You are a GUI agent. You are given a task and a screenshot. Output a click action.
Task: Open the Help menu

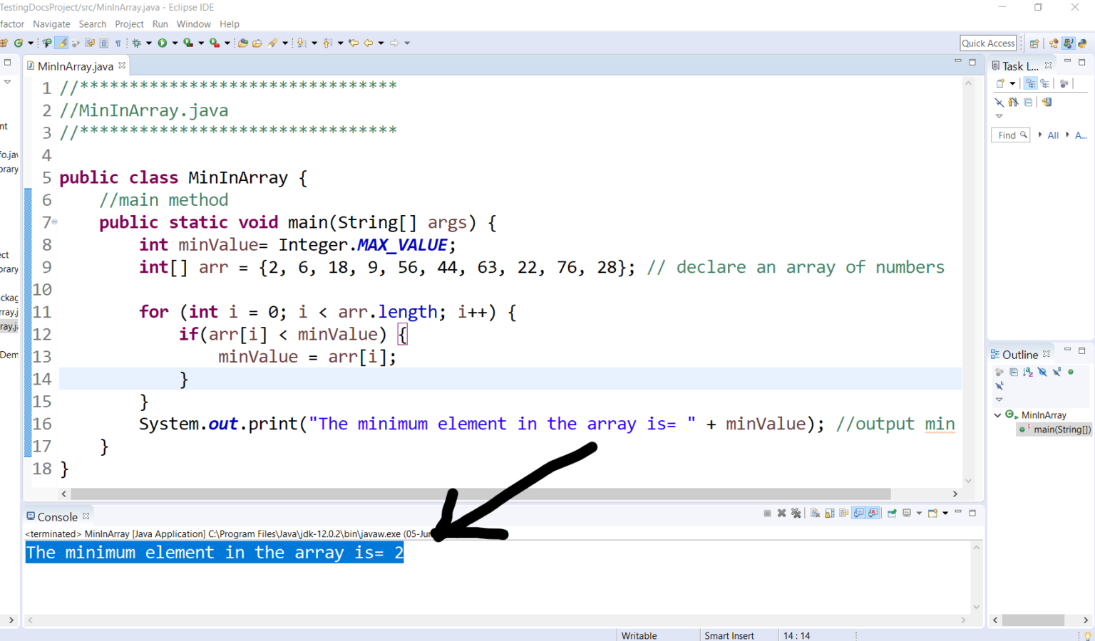click(x=230, y=24)
